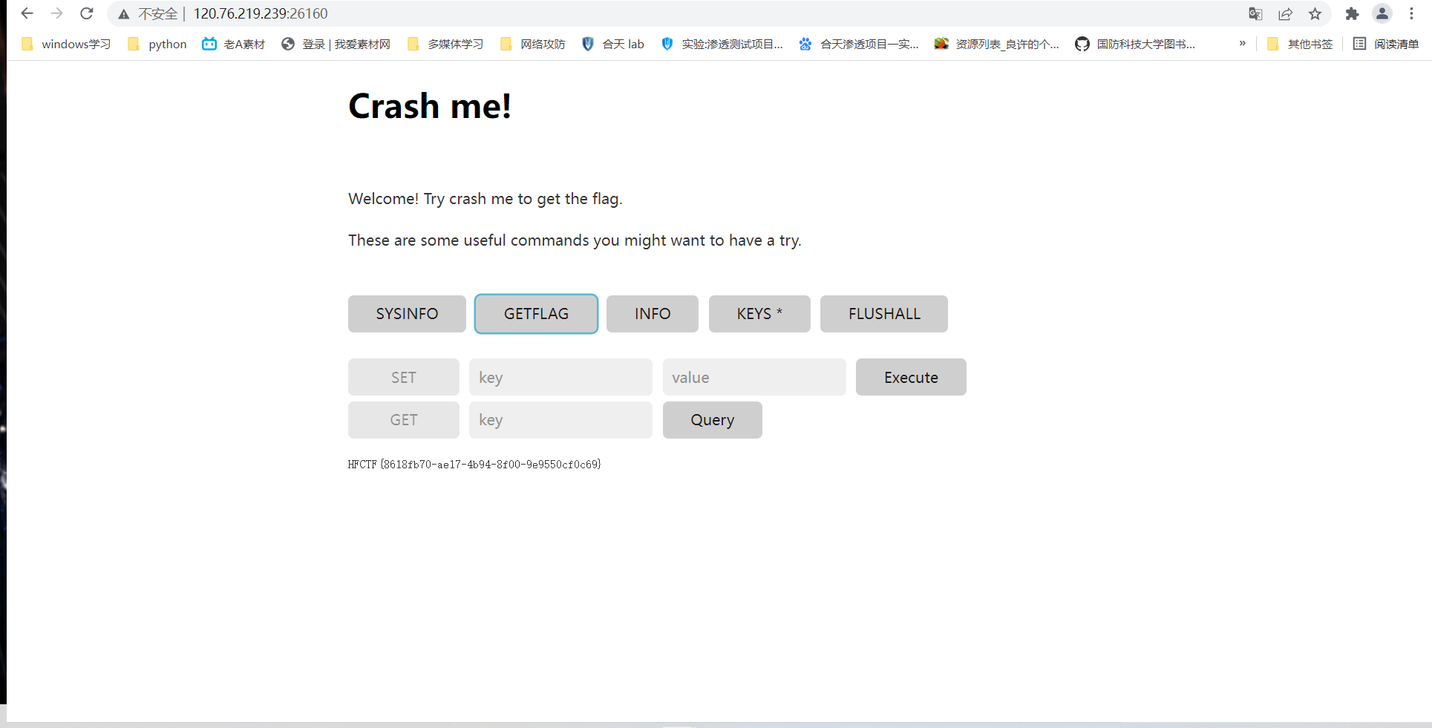Open the 老A素材 bookmark
Screen dimensions: 1432x728
point(234,44)
